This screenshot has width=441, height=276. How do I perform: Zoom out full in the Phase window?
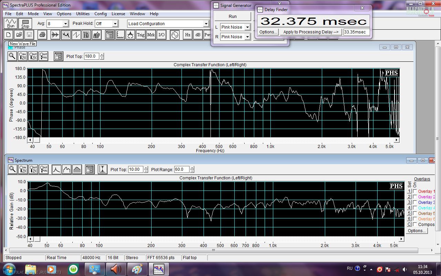click(43, 56)
